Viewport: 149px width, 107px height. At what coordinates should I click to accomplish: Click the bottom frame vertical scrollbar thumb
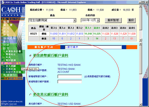click(x=140, y=59)
